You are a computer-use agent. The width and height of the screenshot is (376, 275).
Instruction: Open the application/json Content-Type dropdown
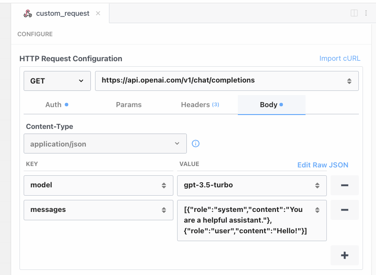pyautogui.click(x=105, y=144)
